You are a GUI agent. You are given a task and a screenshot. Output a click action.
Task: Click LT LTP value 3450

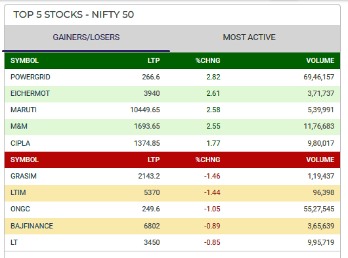(x=152, y=242)
